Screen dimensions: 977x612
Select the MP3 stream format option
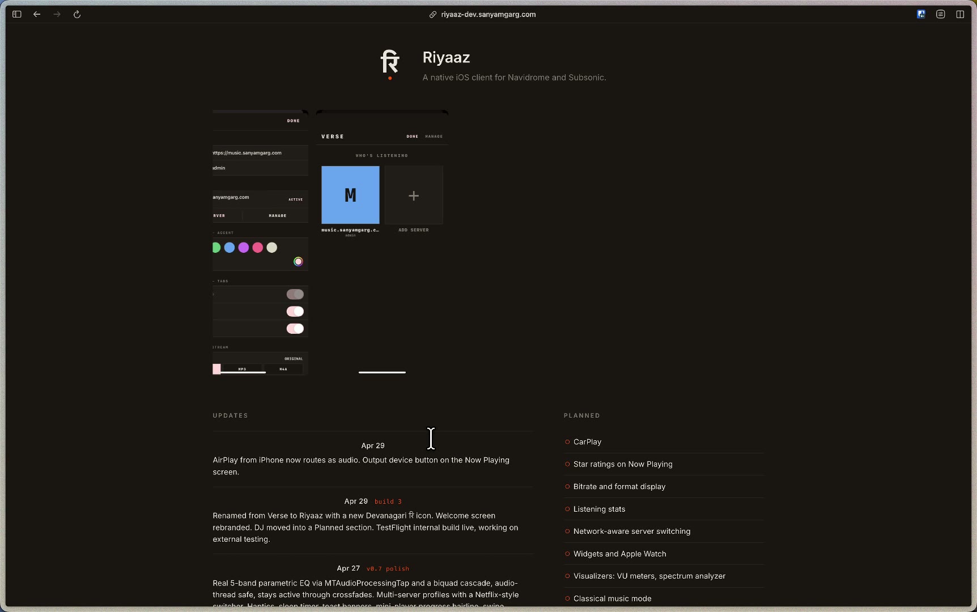[242, 369]
